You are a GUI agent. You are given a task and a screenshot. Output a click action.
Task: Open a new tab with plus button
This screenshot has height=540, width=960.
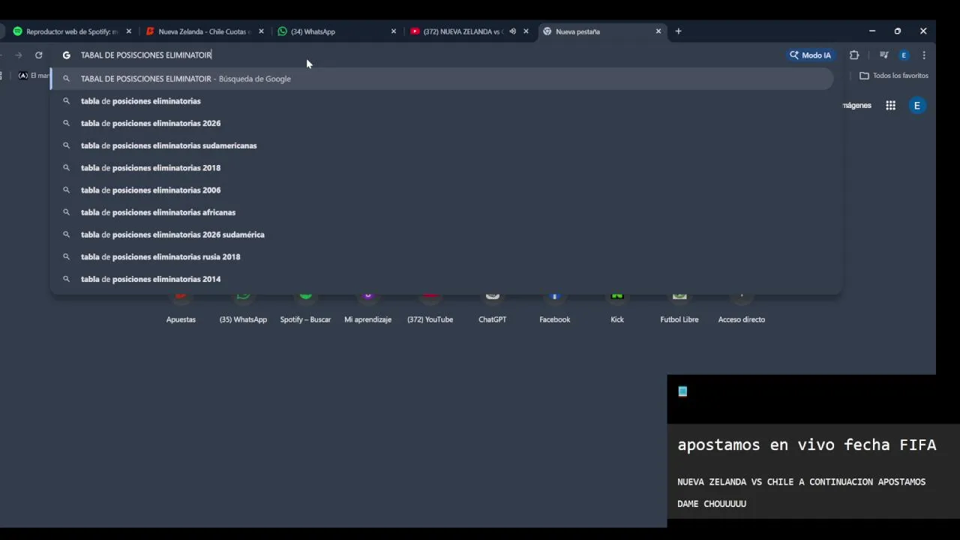click(x=678, y=31)
